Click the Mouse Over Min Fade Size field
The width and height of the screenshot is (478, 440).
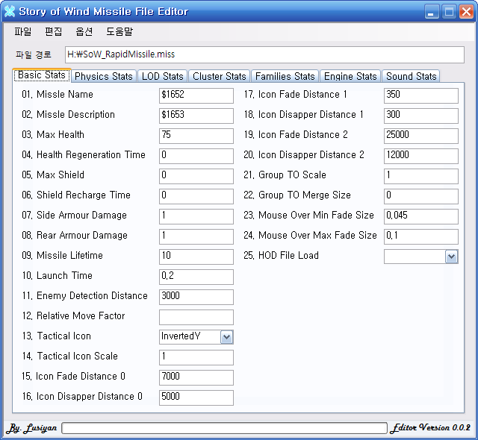(421, 216)
